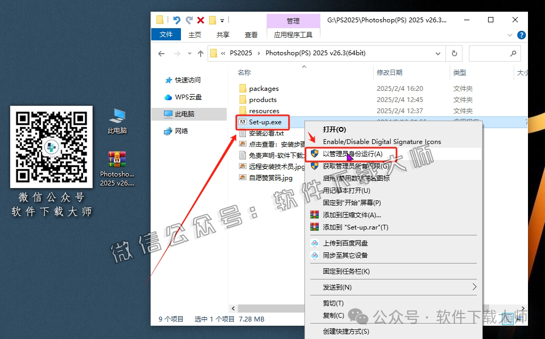Click the Undo arrow in the quick access toolbar

coord(176,20)
